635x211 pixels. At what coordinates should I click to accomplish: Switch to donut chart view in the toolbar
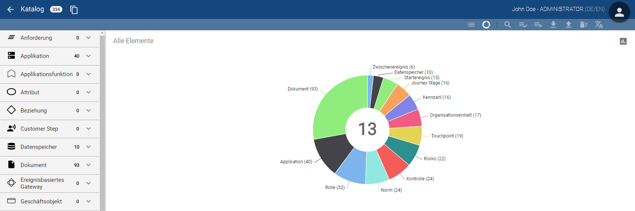486,25
